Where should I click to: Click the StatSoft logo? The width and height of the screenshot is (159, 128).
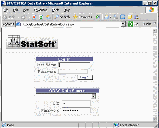tap(32, 42)
